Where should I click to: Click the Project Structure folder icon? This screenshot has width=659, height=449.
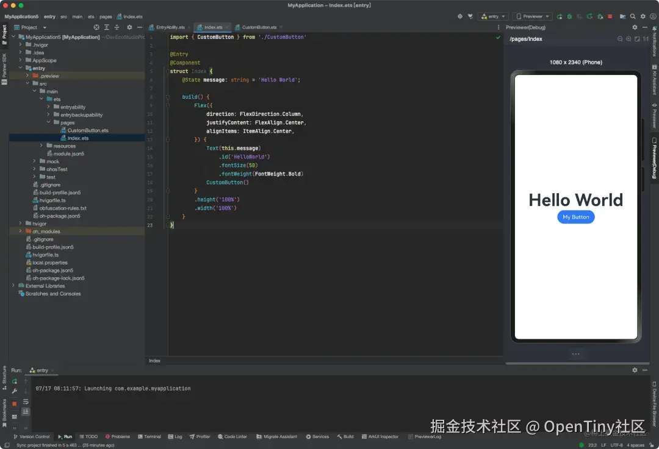pos(622,16)
